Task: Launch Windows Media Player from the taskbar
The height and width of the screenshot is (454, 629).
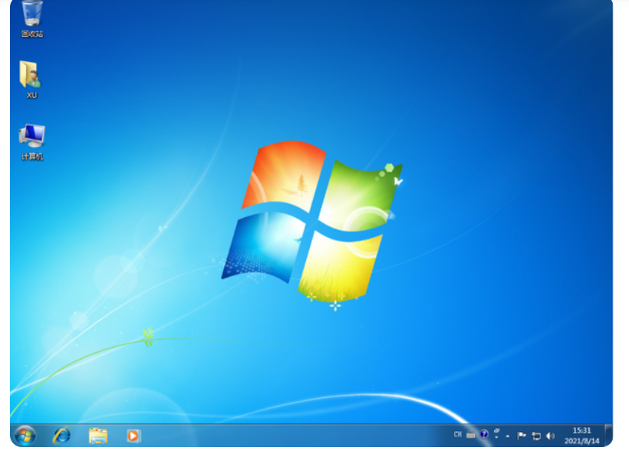Action: (x=133, y=436)
